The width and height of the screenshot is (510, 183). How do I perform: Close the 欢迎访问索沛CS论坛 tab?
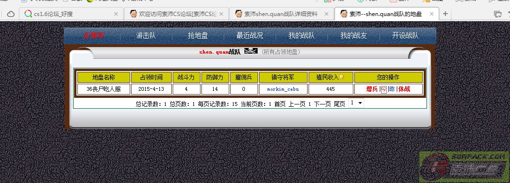click(221, 14)
